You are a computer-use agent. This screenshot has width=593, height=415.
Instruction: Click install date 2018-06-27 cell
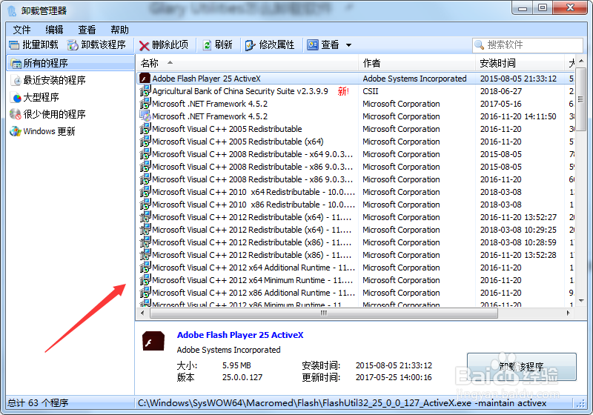click(501, 91)
